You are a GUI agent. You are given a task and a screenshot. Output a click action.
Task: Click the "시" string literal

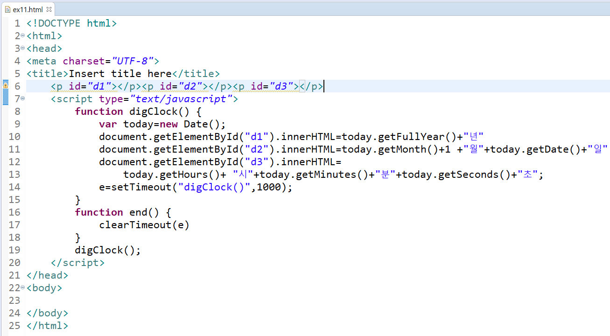click(x=243, y=174)
